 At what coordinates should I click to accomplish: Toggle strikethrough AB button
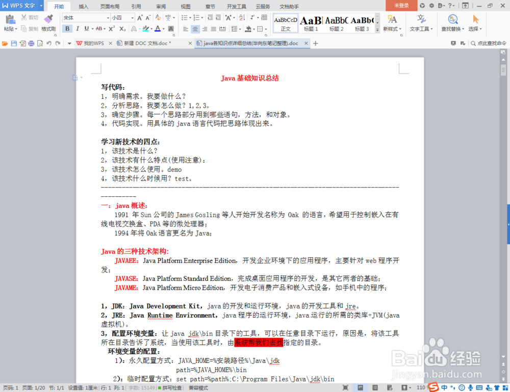click(99, 29)
